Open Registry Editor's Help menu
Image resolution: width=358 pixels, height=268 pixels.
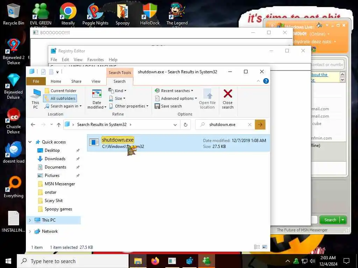pos(113,60)
